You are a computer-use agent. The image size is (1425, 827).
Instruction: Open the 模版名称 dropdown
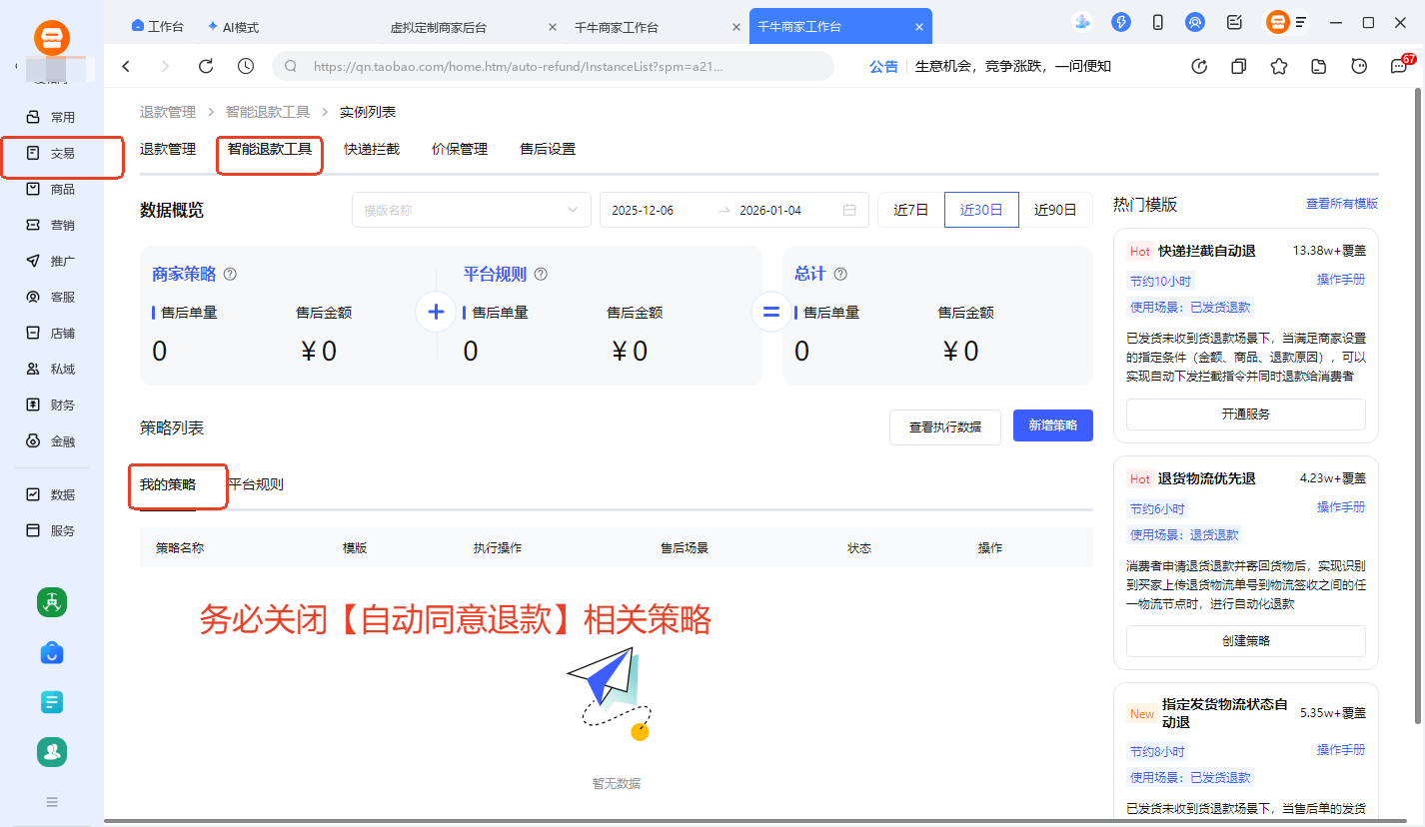471,210
